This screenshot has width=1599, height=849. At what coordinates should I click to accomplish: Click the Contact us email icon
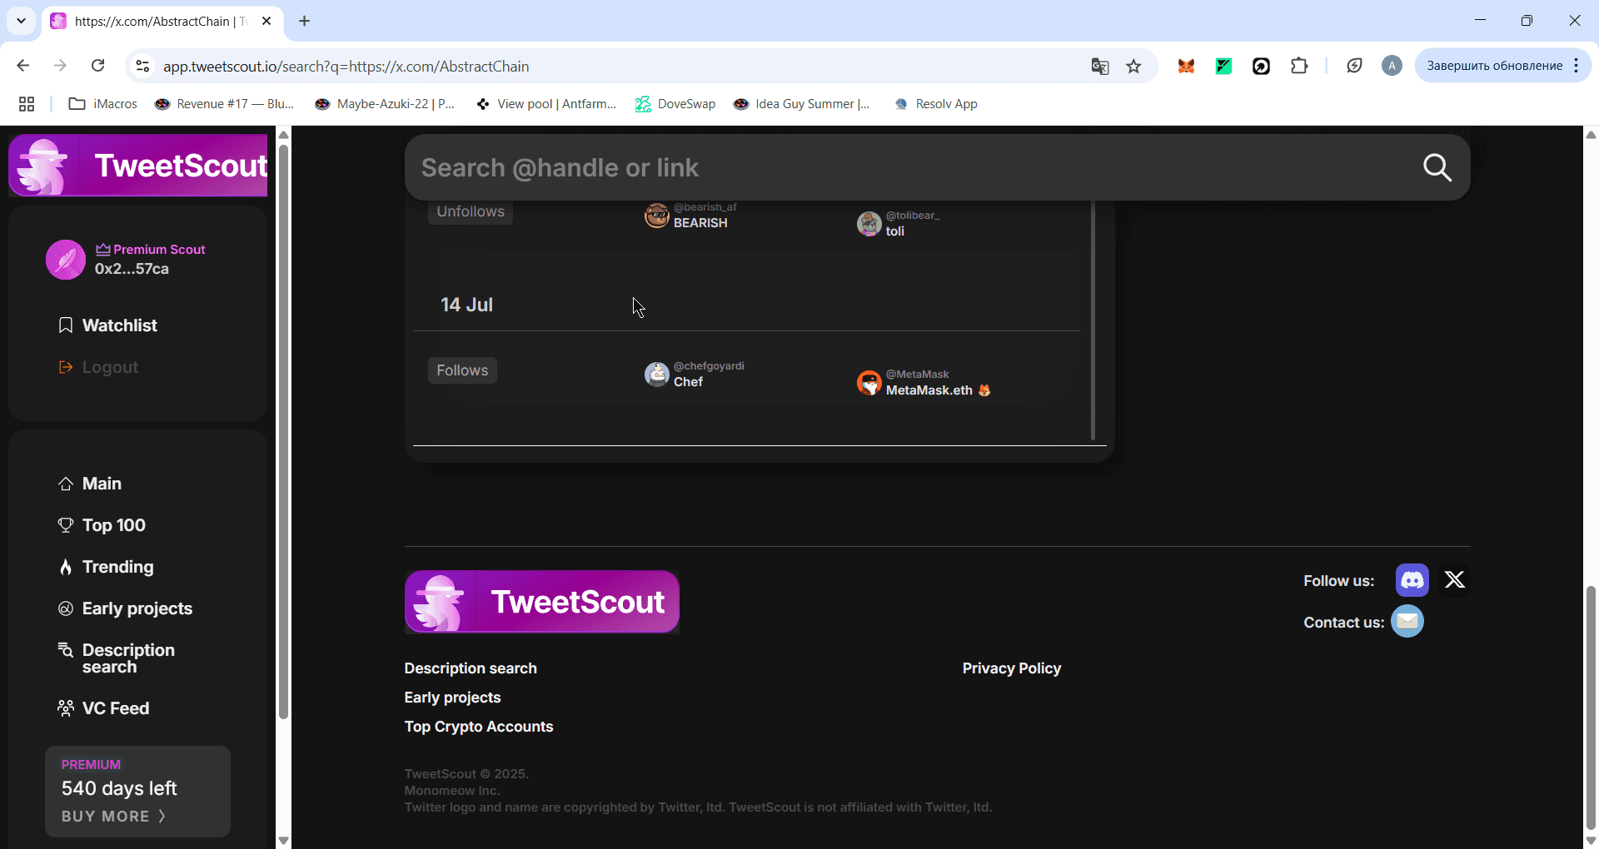click(x=1407, y=621)
